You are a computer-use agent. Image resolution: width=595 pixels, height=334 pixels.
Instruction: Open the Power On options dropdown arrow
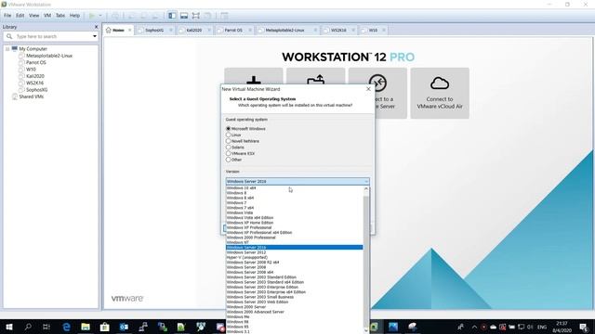100,16
